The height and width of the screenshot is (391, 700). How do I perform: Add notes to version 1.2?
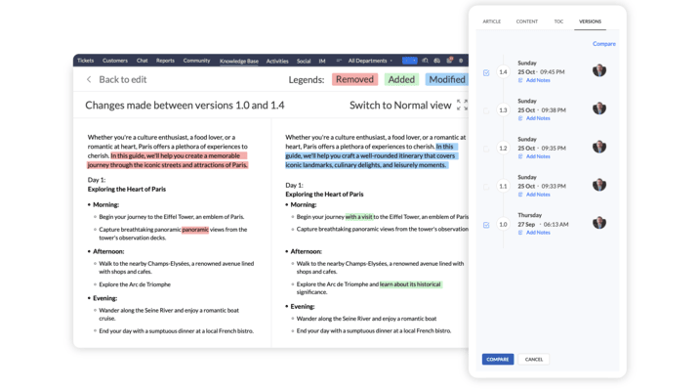538,156
